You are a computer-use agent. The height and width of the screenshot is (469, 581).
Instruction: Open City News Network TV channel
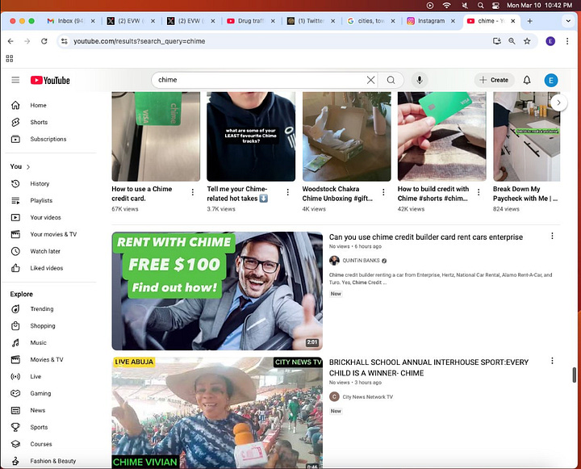coord(368,396)
